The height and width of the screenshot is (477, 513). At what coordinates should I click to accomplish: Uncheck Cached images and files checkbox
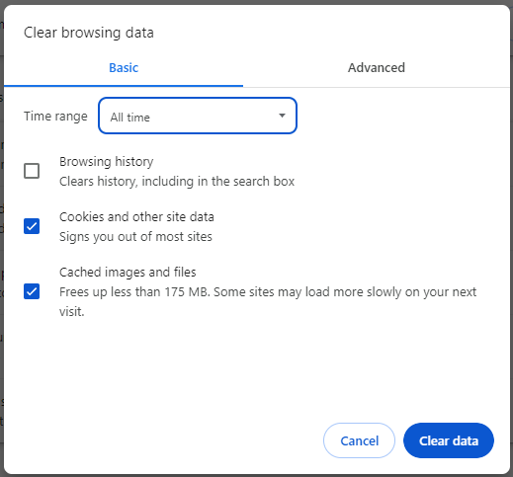32,291
